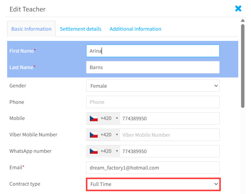Click the Email input field
This screenshot has height=194, width=251.
click(x=152, y=168)
